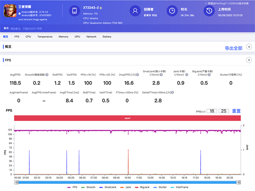Open the Battery tab
This screenshot has height=191, width=255.
coord(107,37)
